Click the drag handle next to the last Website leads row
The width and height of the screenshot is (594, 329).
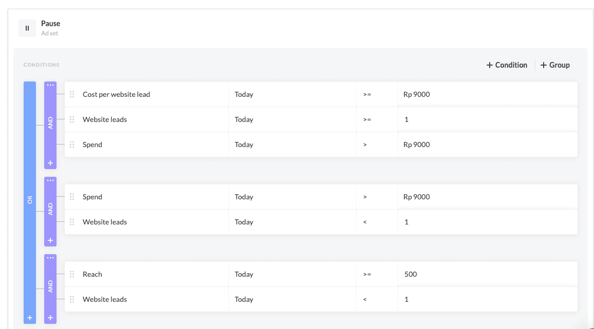(x=72, y=299)
